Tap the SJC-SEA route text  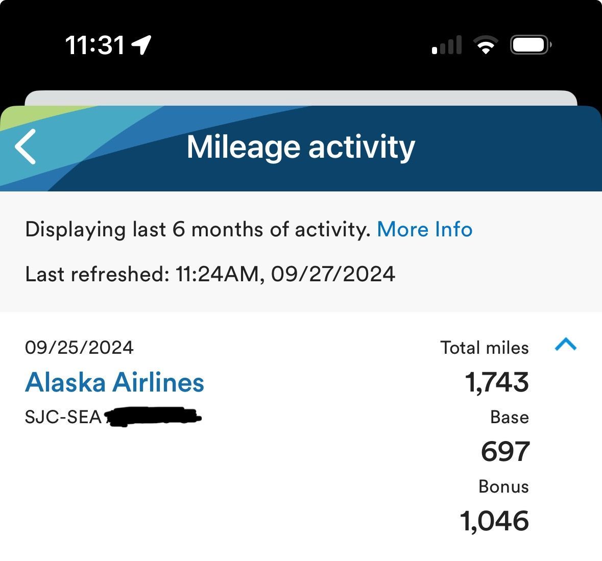click(63, 418)
